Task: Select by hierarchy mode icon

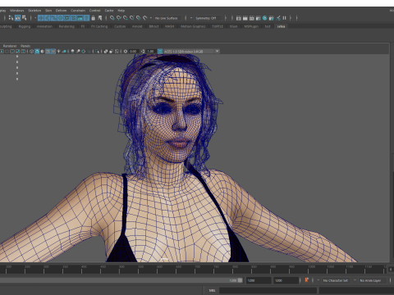Action: (11, 18)
